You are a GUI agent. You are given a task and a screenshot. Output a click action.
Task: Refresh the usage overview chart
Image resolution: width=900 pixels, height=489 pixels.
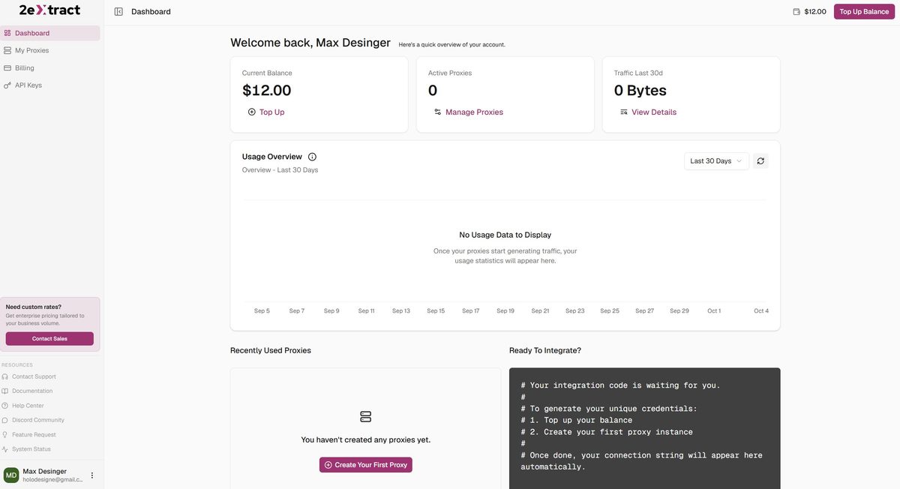tap(760, 160)
